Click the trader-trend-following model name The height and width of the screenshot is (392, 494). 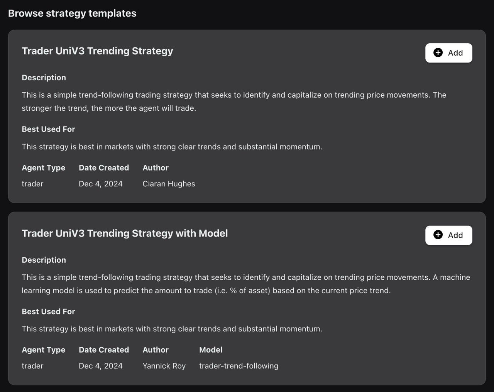239,366
